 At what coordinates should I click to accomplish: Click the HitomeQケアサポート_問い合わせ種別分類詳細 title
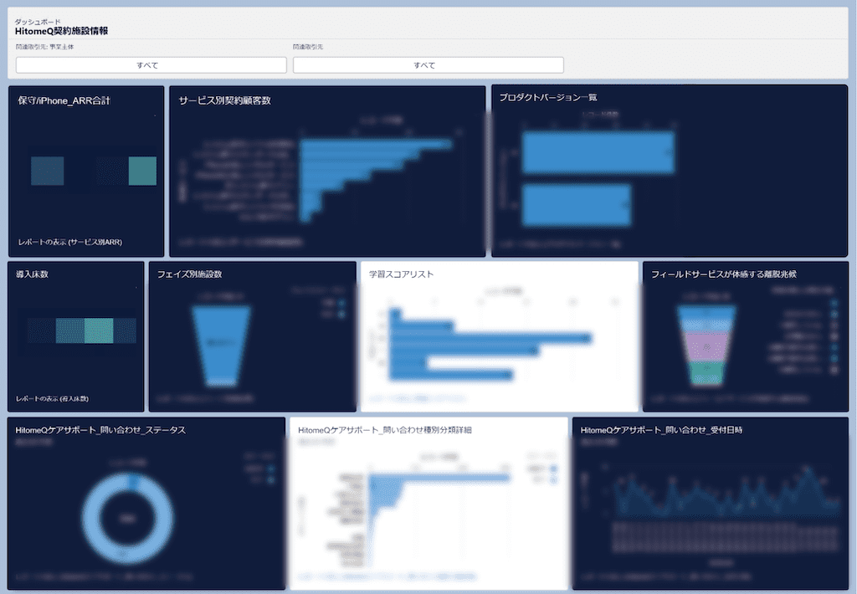(385, 430)
